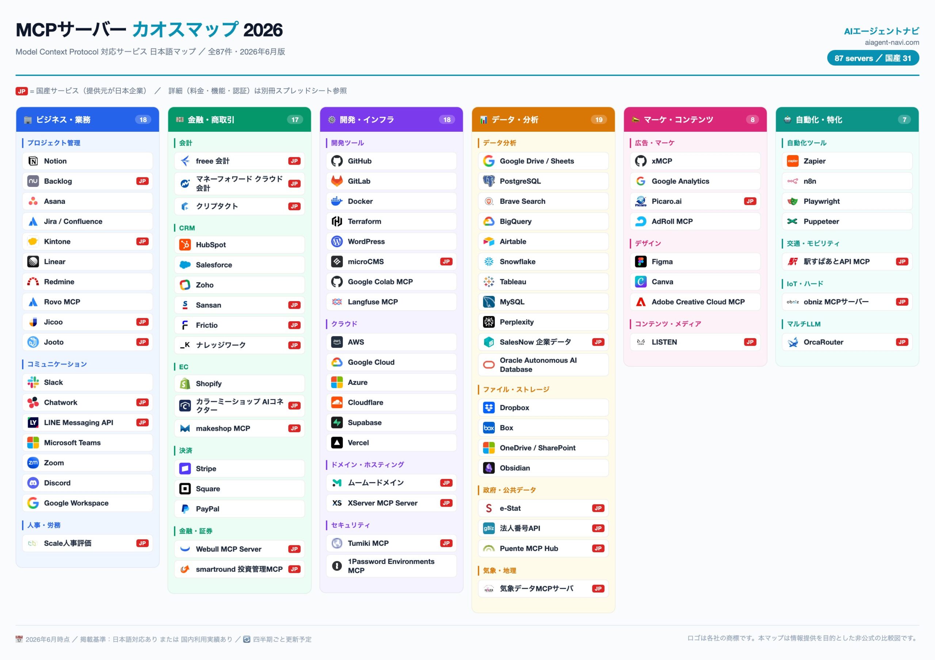The width and height of the screenshot is (935, 660).
Task: Click the 気象データMCPサーバ row text
Action: (x=536, y=589)
